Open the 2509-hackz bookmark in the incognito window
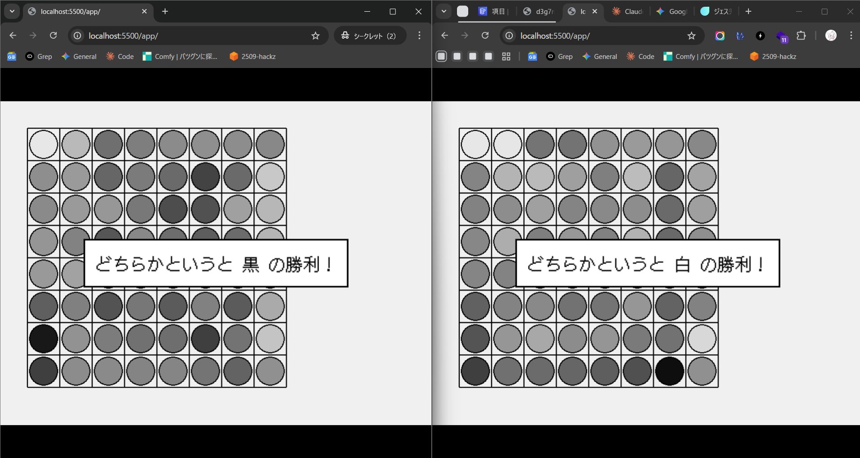Viewport: 860px width, 458px height. (252, 56)
